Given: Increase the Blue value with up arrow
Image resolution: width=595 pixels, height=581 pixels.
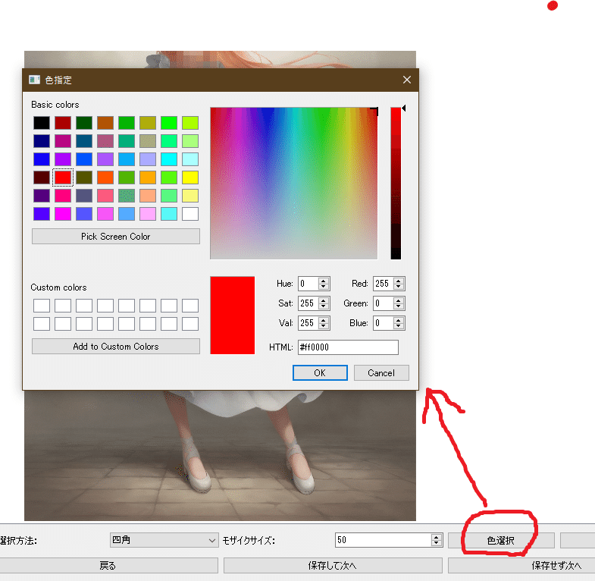Looking at the screenshot, I should [x=399, y=320].
